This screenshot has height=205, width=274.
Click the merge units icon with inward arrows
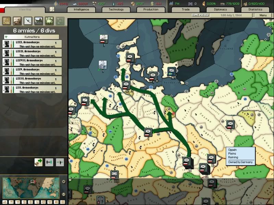pos(60,162)
